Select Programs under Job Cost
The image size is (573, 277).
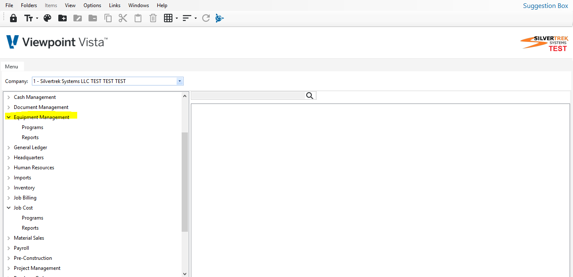pyautogui.click(x=33, y=218)
